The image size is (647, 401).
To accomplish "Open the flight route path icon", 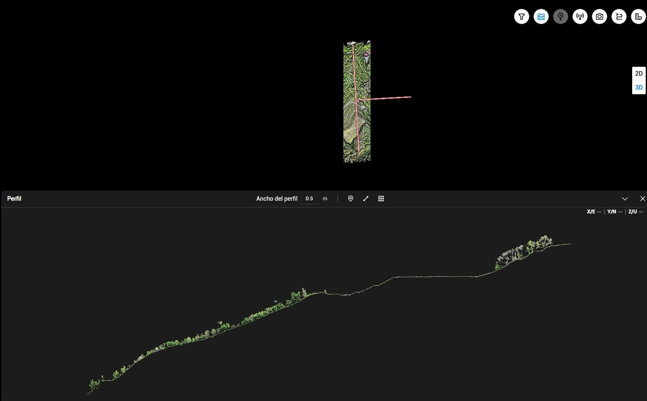I will point(619,16).
